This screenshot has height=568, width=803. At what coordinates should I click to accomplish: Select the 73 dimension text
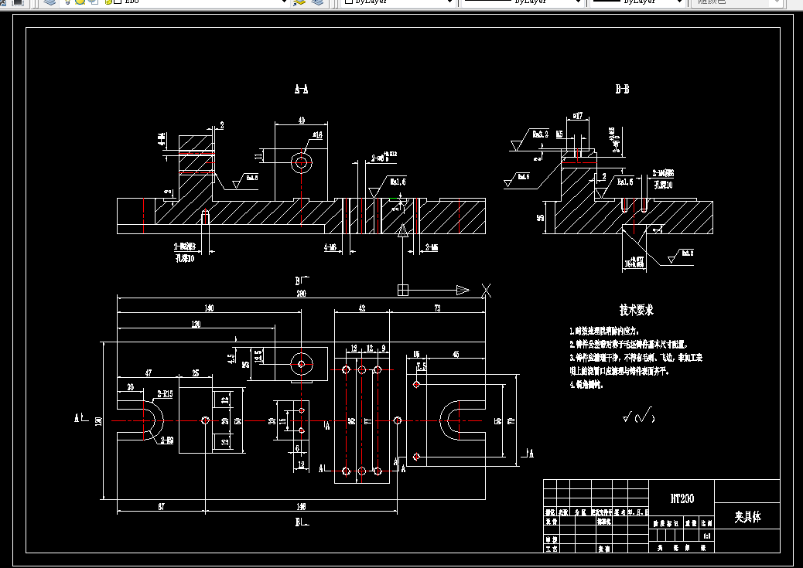(x=437, y=308)
